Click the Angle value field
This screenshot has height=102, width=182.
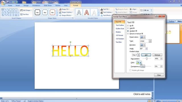coord(142,49)
